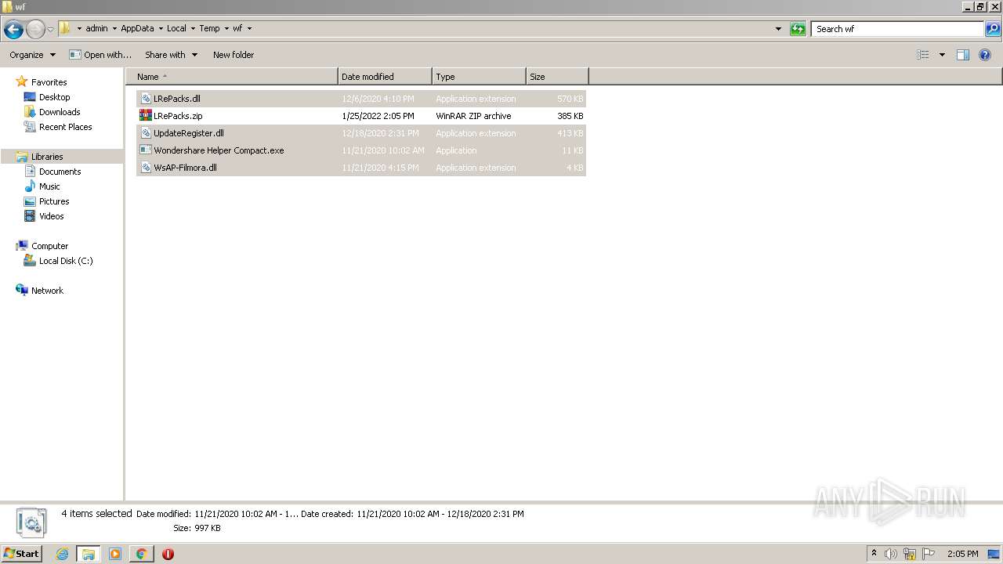Open the Help question mark icon

986,55
